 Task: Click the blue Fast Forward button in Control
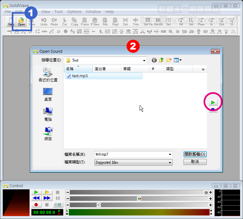tap(47, 198)
